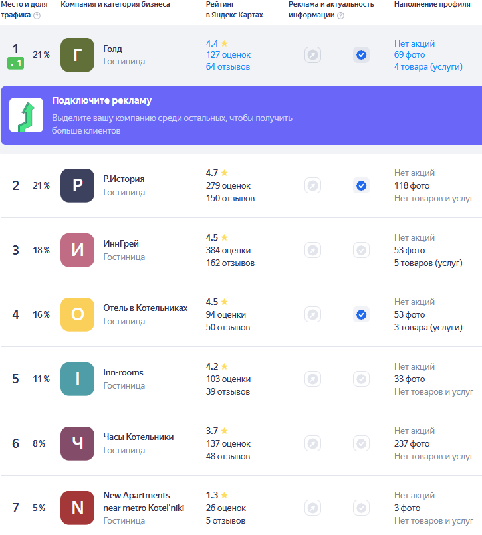Click '384 оценки' in ИннГрей row
The width and height of the screenshot is (482, 535).
[x=229, y=251]
